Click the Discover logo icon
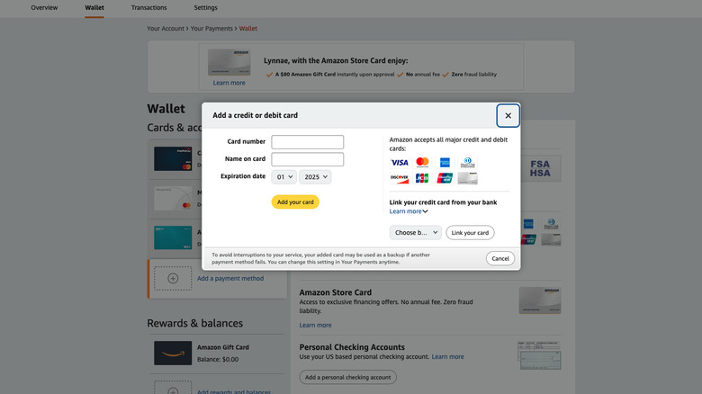This screenshot has height=394, width=702. tap(400, 178)
